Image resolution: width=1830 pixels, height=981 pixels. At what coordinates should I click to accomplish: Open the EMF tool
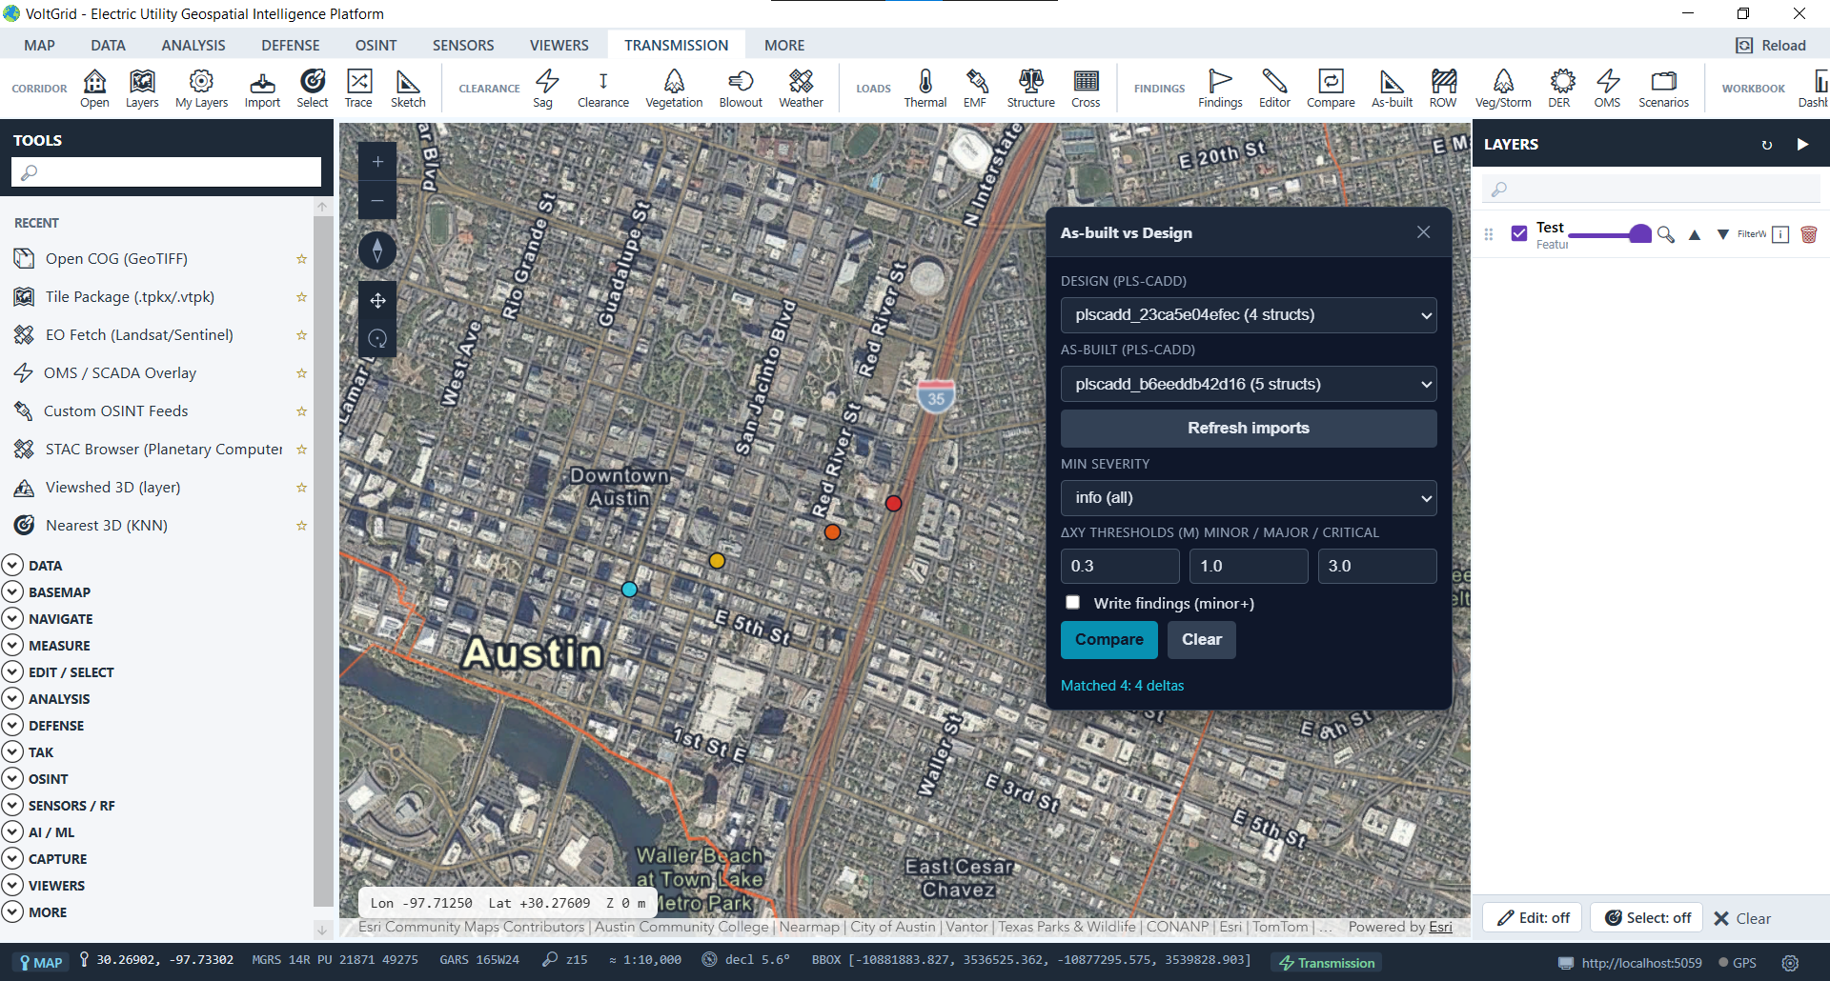click(975, 89)
